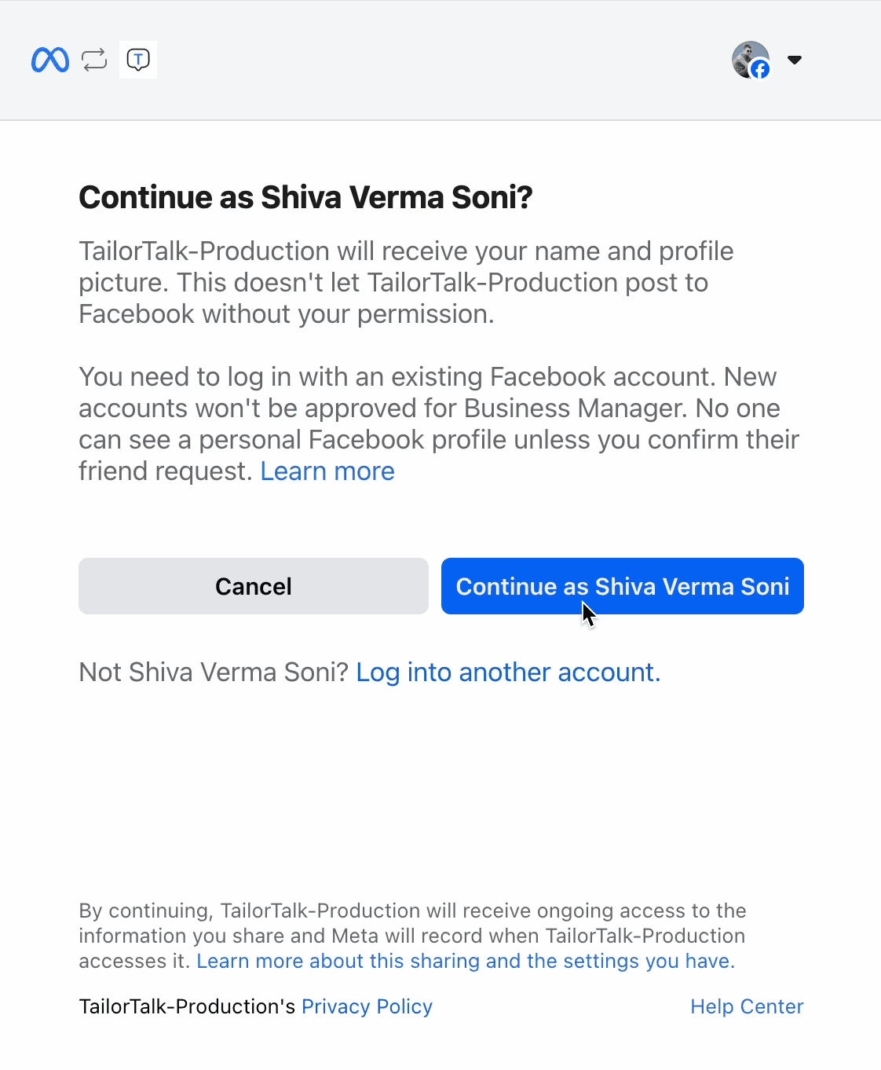Visit the Help Center link
This screenshot has width=881, height=1070.
[x=747, y=1006]
